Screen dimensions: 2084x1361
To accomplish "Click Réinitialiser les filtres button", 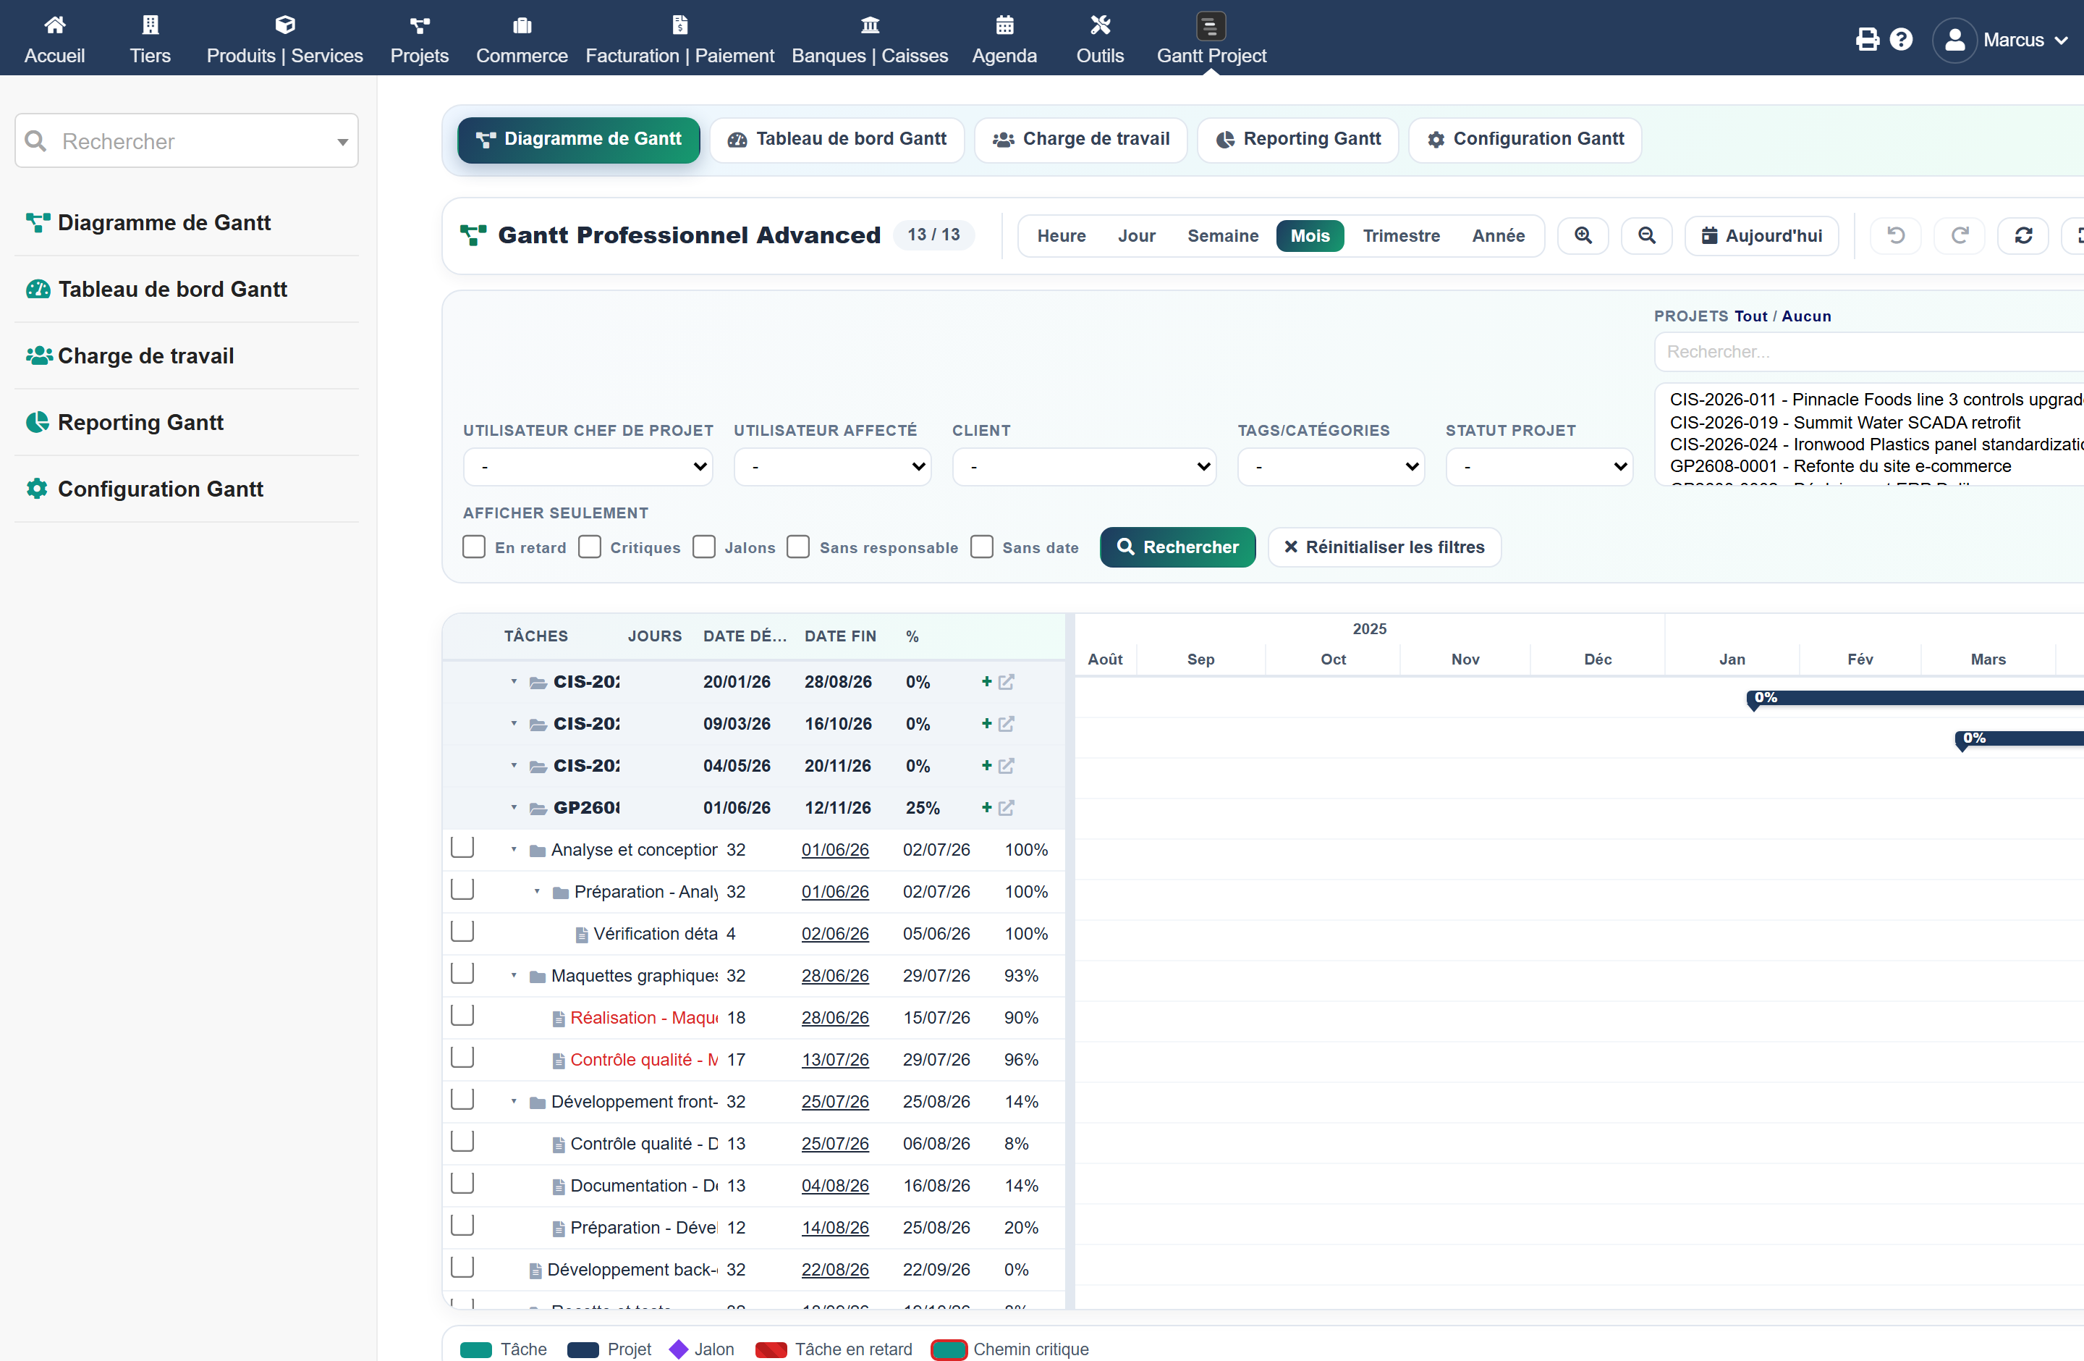I will (x=1384, y=547).
